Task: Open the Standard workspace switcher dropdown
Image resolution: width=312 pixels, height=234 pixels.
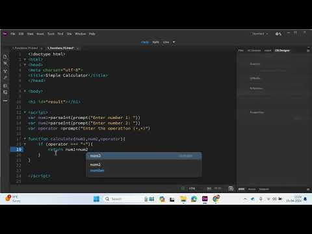Action: pyautogui.click(x=260, y=34)
